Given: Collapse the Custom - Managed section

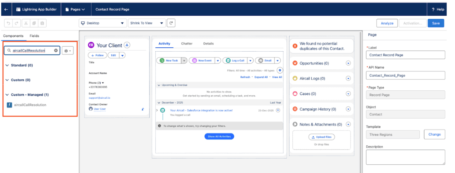Looking at the screenshot, I should [x=7, y=95].
